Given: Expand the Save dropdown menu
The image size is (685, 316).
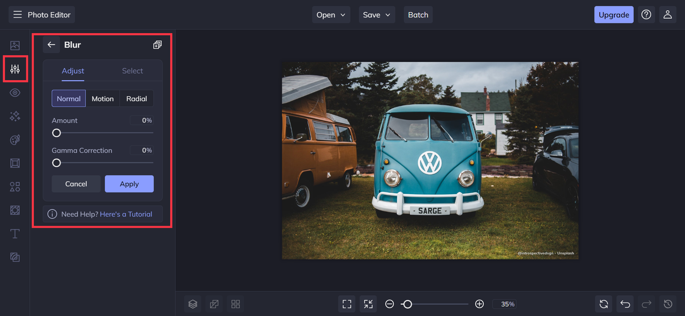Looking at the screenshot, I should [377, 15].
